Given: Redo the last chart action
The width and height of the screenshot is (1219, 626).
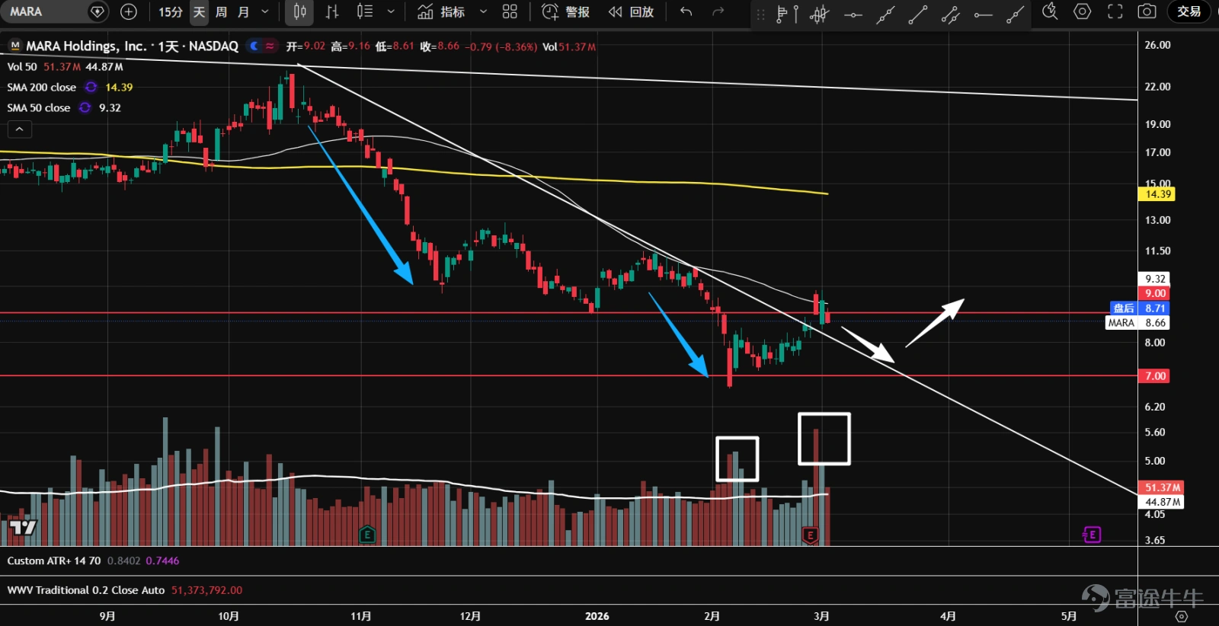Looking at the screenshot, I should [718, 11].
